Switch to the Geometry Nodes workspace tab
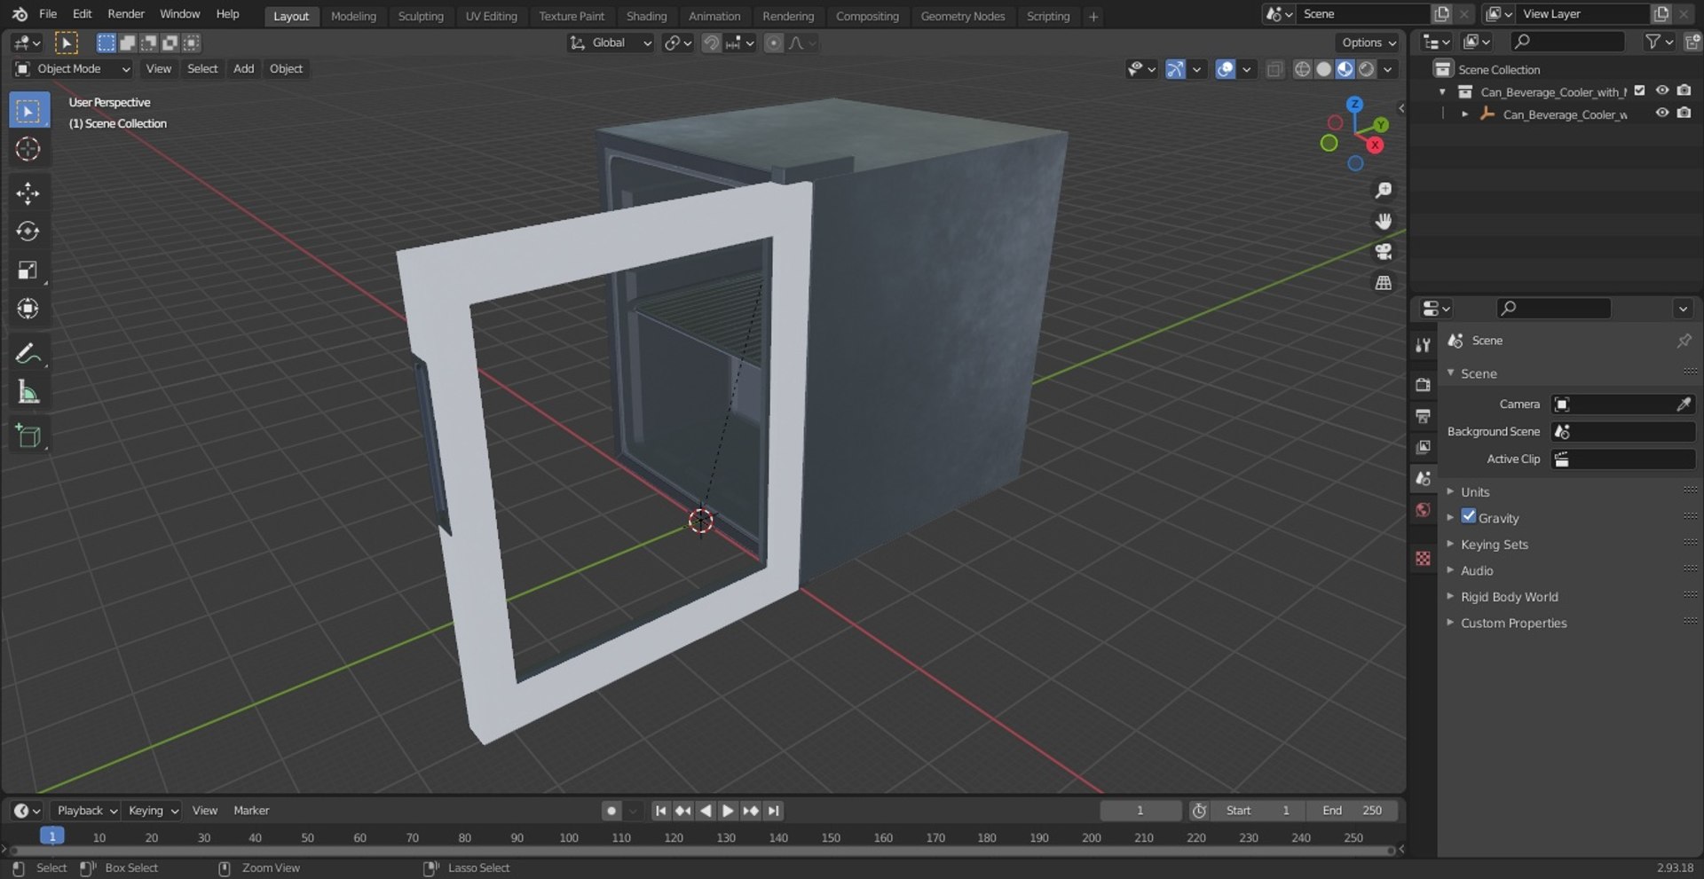Viewport: 1704px width, 879px height. click(x=963, y=16)
